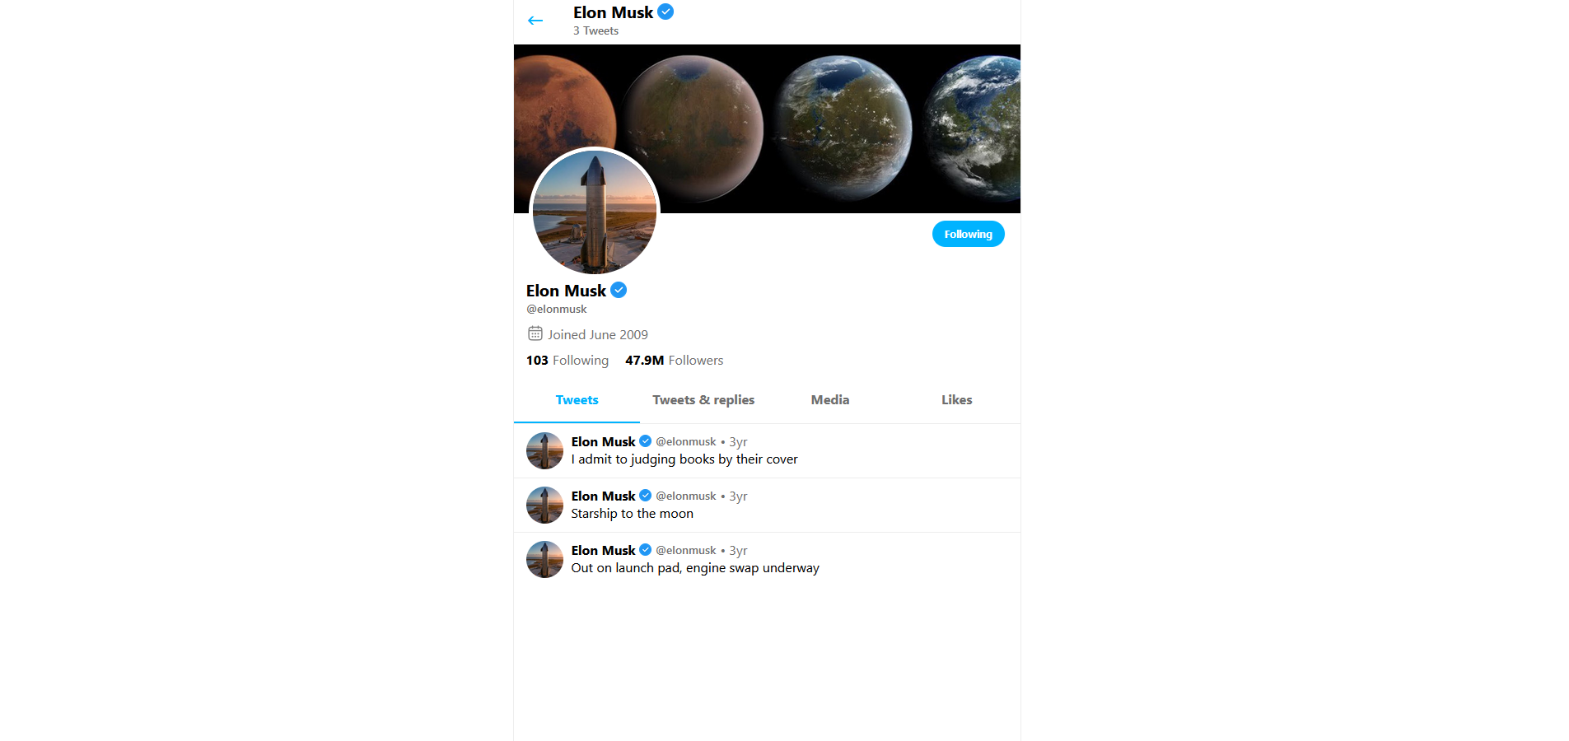Go back using the arrow icon
Viewport: 1569px width, 741px height.
click(x=535, y=21)
